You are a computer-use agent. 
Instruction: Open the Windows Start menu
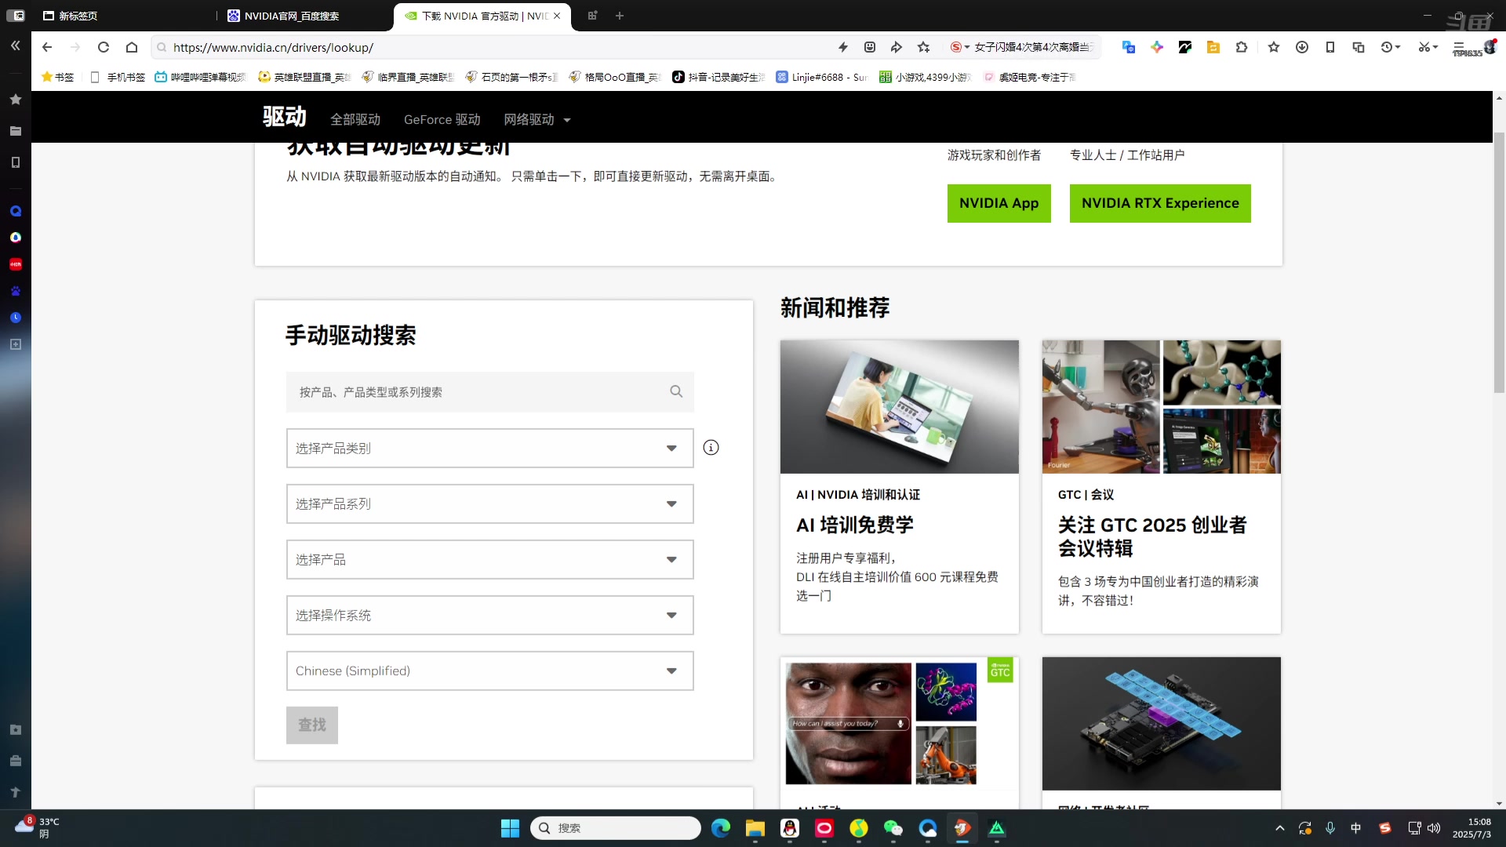click(x=510, y=828)
